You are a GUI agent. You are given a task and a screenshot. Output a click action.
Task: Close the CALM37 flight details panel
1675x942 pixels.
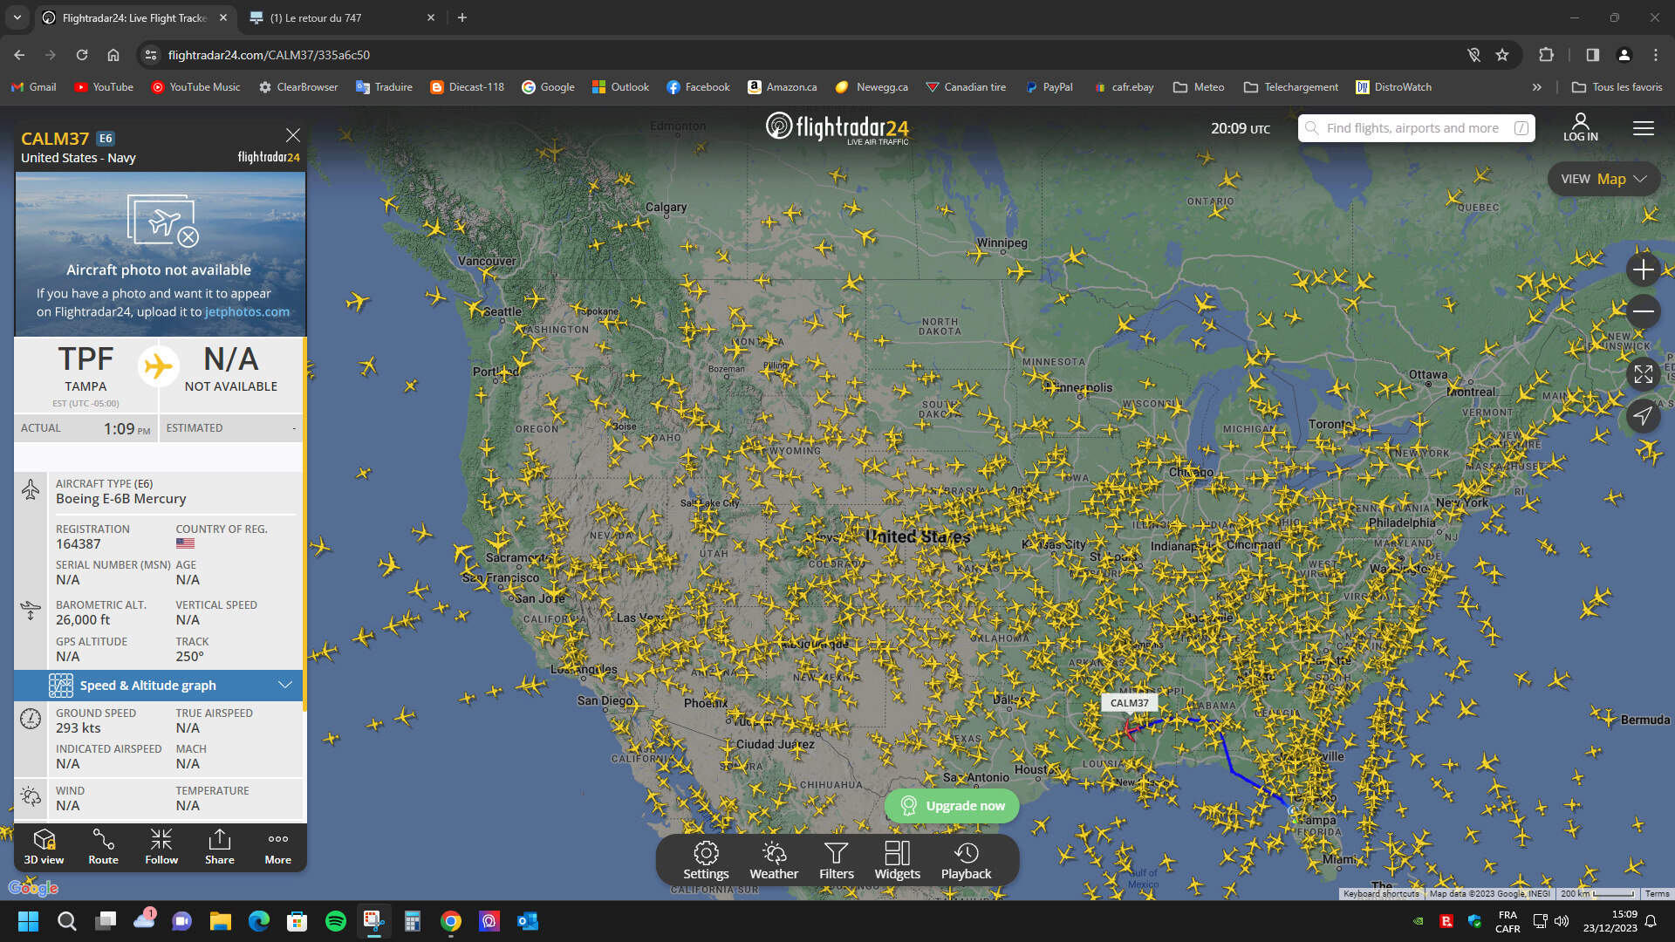click(x=293, y=135)
